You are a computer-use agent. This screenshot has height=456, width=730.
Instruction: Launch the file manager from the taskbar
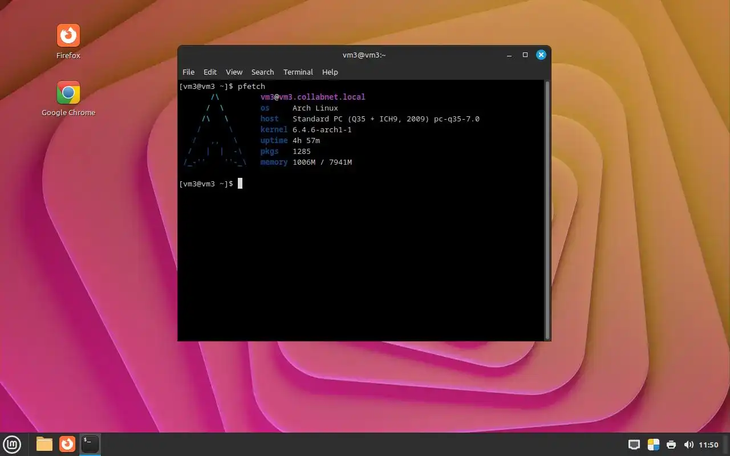click(x=44, y=444)
